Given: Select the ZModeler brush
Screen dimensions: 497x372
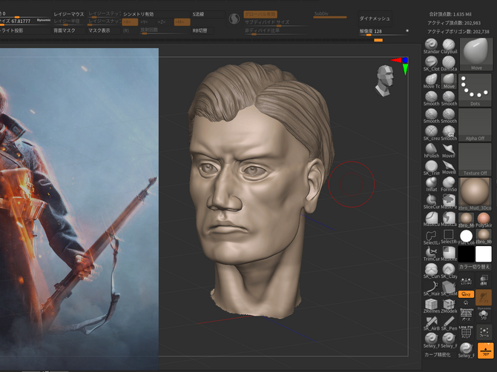Looking at the screenshot, I should coord(449,305).
